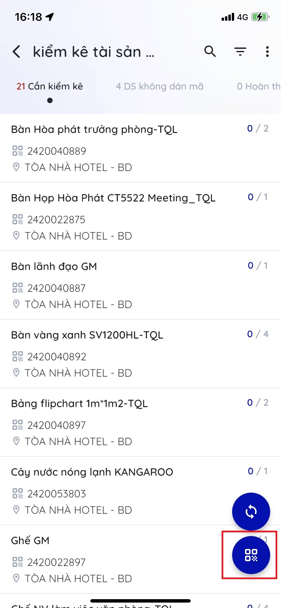
Task: Tap the blue QR scan button
Action: [x=251, y=555]
